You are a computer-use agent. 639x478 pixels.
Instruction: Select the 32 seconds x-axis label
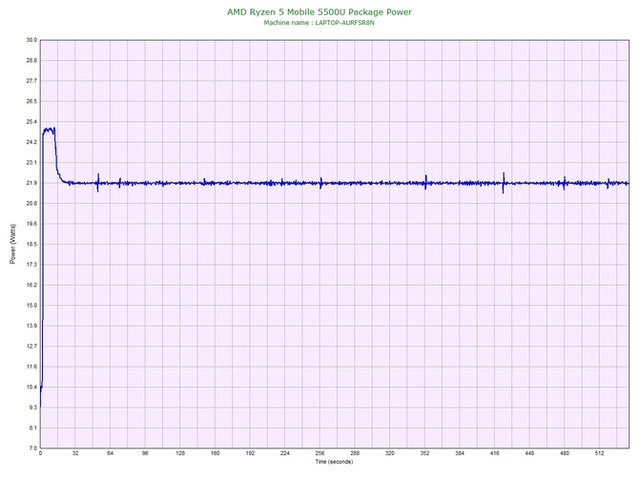(75, 453)
